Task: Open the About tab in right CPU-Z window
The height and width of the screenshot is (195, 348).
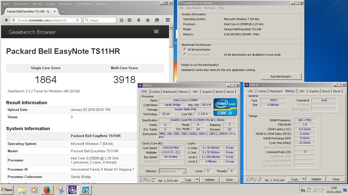Action: pyautogui.click(x=337, y=91)
